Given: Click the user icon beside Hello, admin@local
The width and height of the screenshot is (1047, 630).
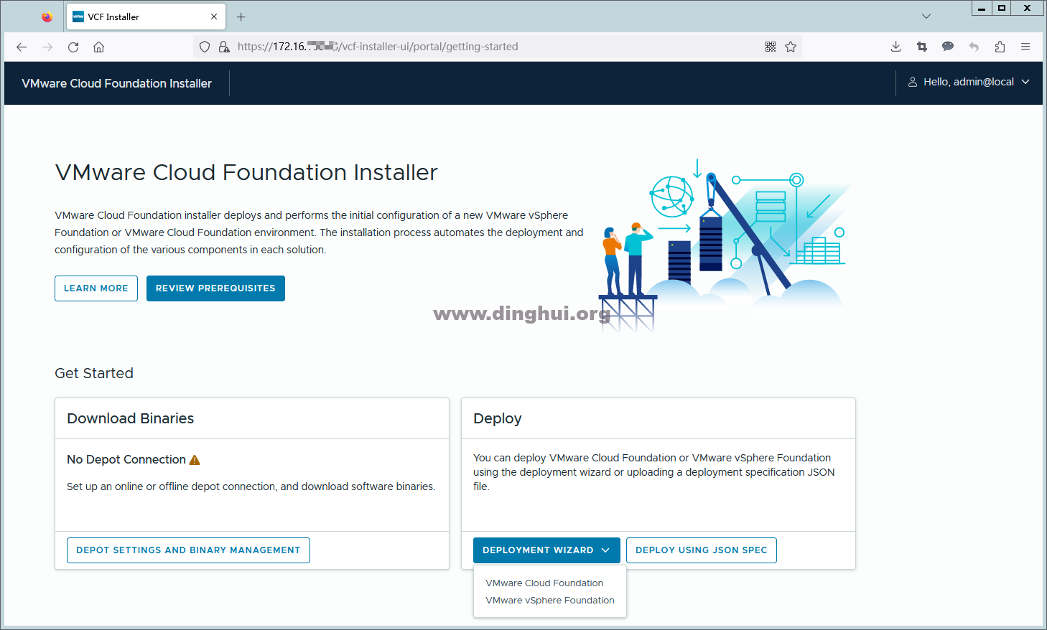Looking at the screenshot, I should coord(913,82).
